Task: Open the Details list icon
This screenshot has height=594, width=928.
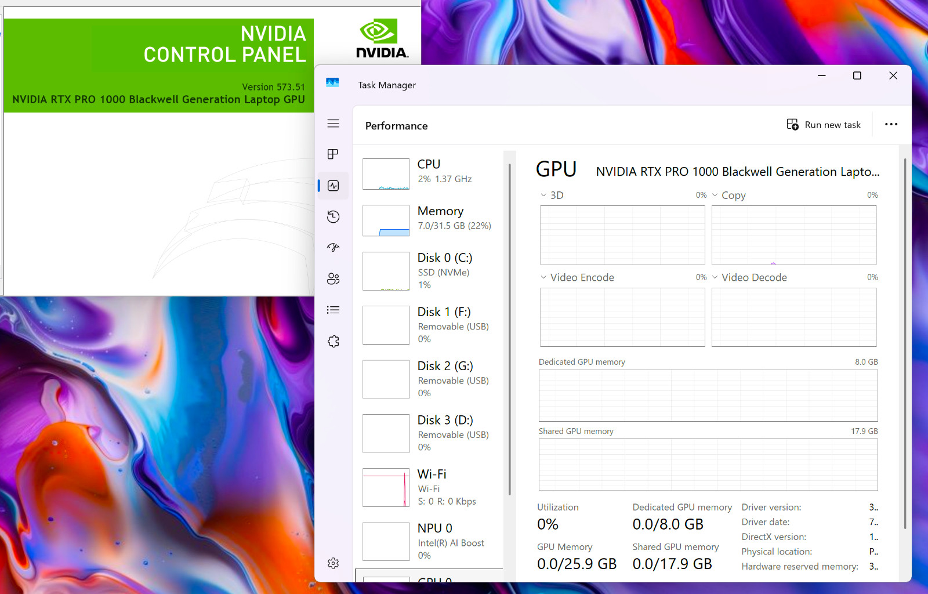Action: [x=333, y=310]
